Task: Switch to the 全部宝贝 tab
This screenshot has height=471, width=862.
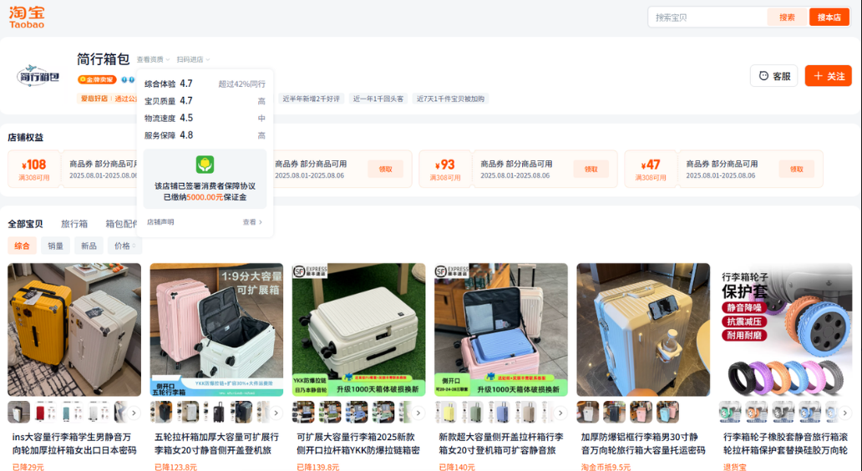Action: coord(25,224)
